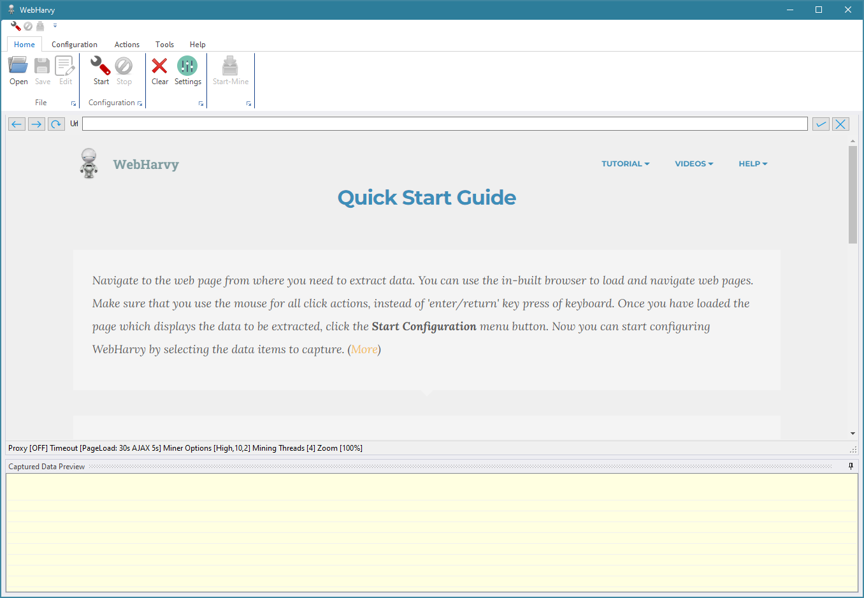Click the WebHarvy site title link
The image size is (864, 598).
146,164
